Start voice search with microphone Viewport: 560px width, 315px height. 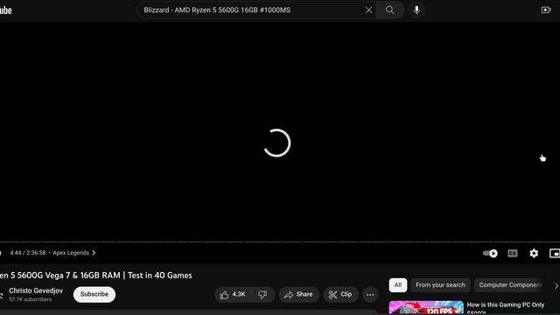tap(416, 10)
